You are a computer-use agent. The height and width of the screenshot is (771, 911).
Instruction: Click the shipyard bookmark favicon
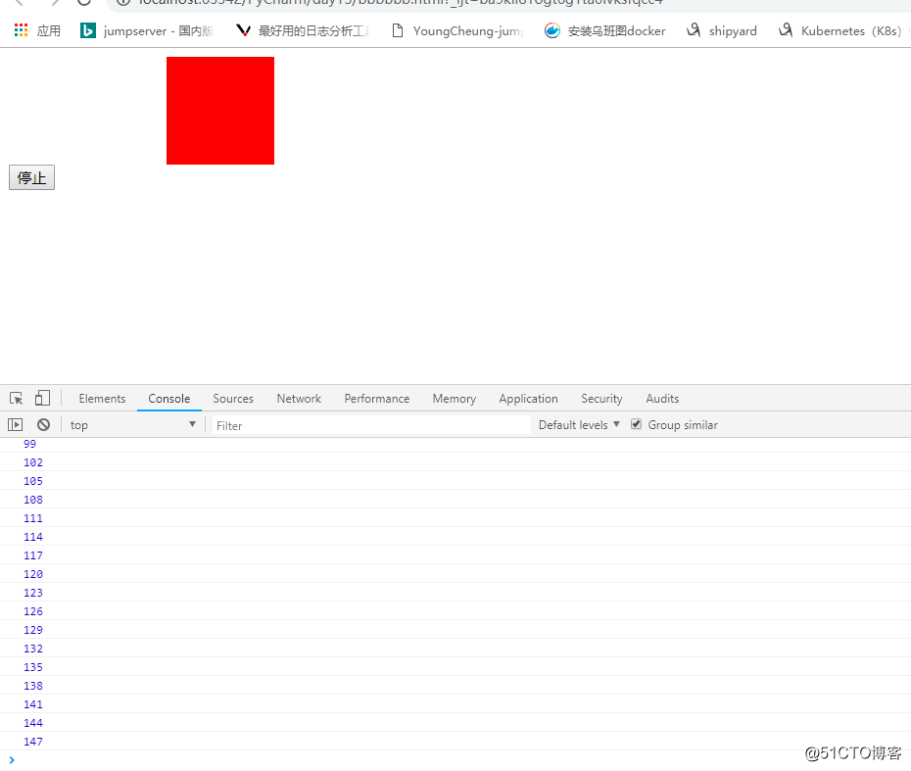click(694, 30)
